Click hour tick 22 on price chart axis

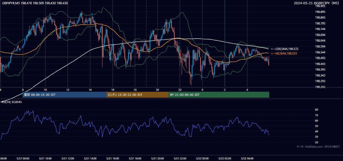(x=180, y=90)
